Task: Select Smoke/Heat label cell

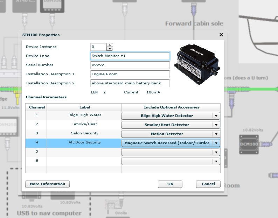Action: coord(84,125)
